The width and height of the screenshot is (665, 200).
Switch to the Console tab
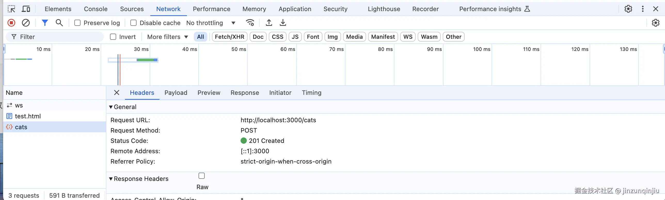coord(96,9)
